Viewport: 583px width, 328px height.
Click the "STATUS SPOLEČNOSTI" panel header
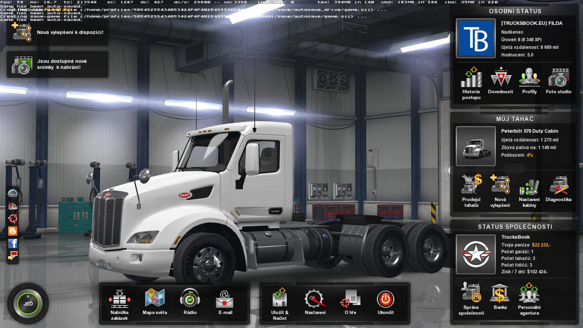click(515, 227)
